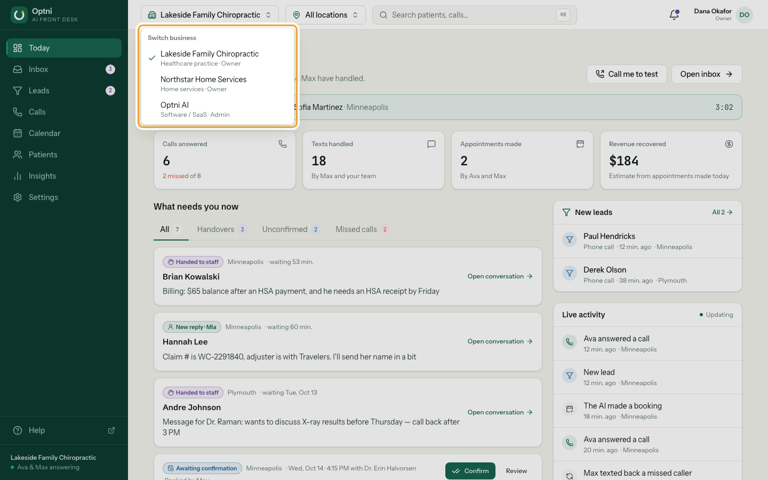This screenshot has height=480, width=768.
Task: Open Insights in the sidebar
Action: click(64, 176)
